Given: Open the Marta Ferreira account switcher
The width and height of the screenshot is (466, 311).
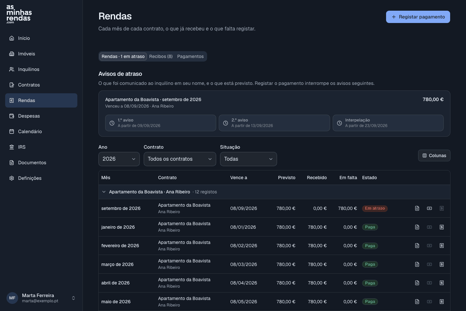Looking at the screenshot, I should pos(41,298).
